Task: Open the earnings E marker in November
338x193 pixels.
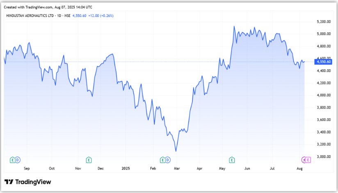Action: click(88, 159)
